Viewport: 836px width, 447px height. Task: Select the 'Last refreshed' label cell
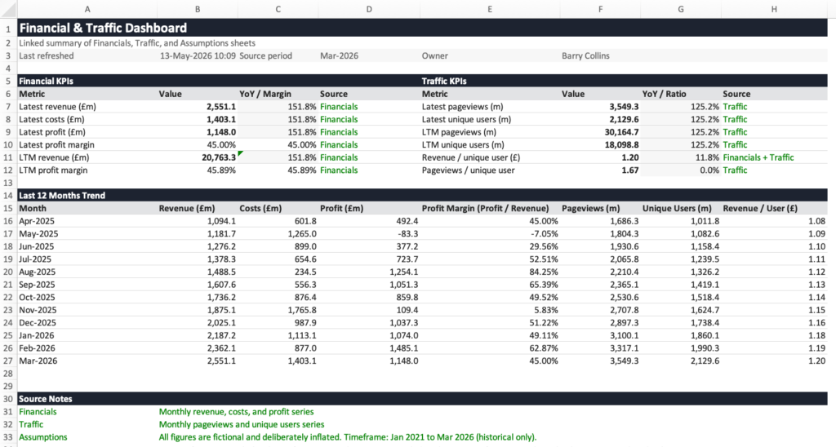coord(47,56)
